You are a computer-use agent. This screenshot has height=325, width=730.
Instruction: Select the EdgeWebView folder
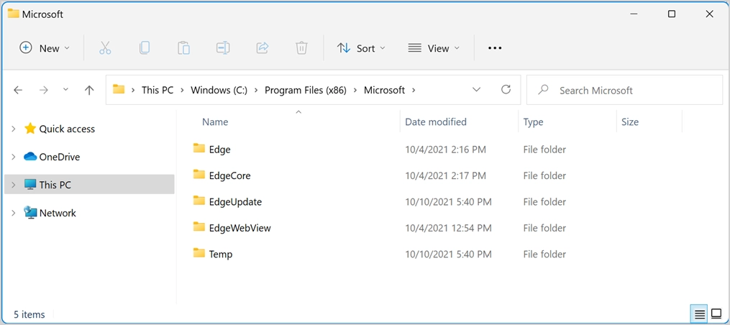239,228
